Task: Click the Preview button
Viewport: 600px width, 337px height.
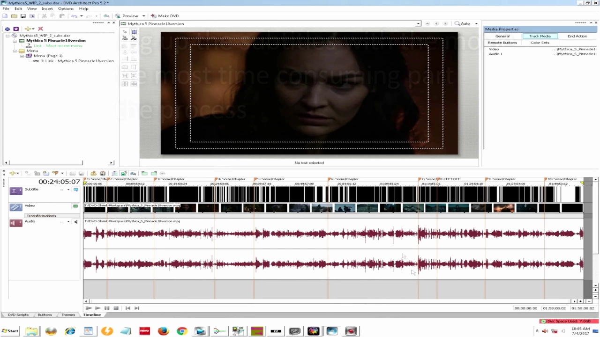Action: 127,16
